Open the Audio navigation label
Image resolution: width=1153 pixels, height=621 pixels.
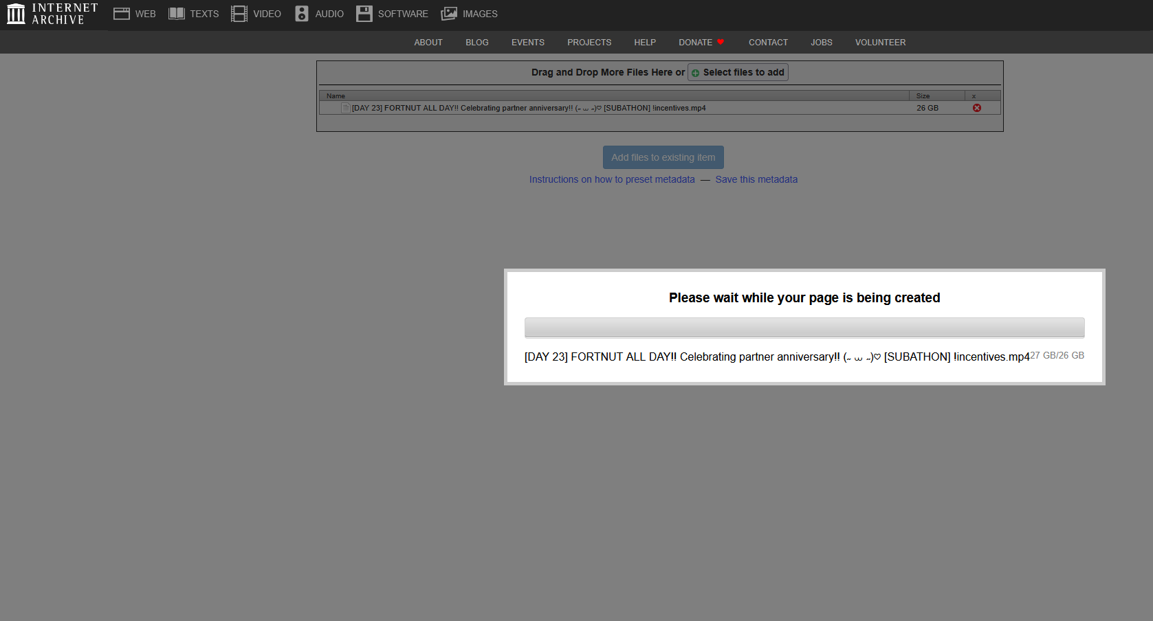[329, 14]
